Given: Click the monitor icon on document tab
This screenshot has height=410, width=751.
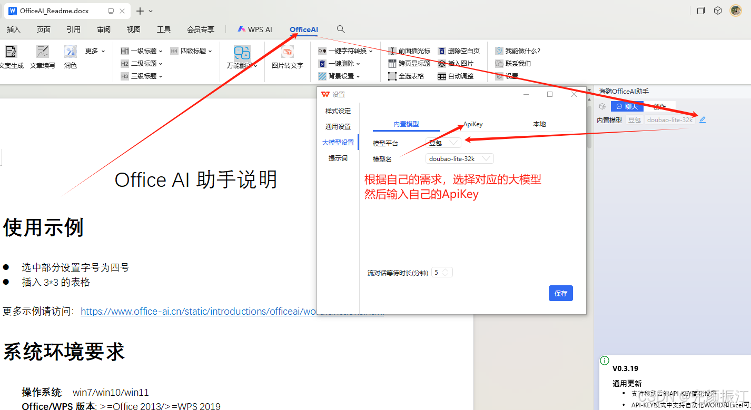Looking at the screenshot, I should pos(111,11).
